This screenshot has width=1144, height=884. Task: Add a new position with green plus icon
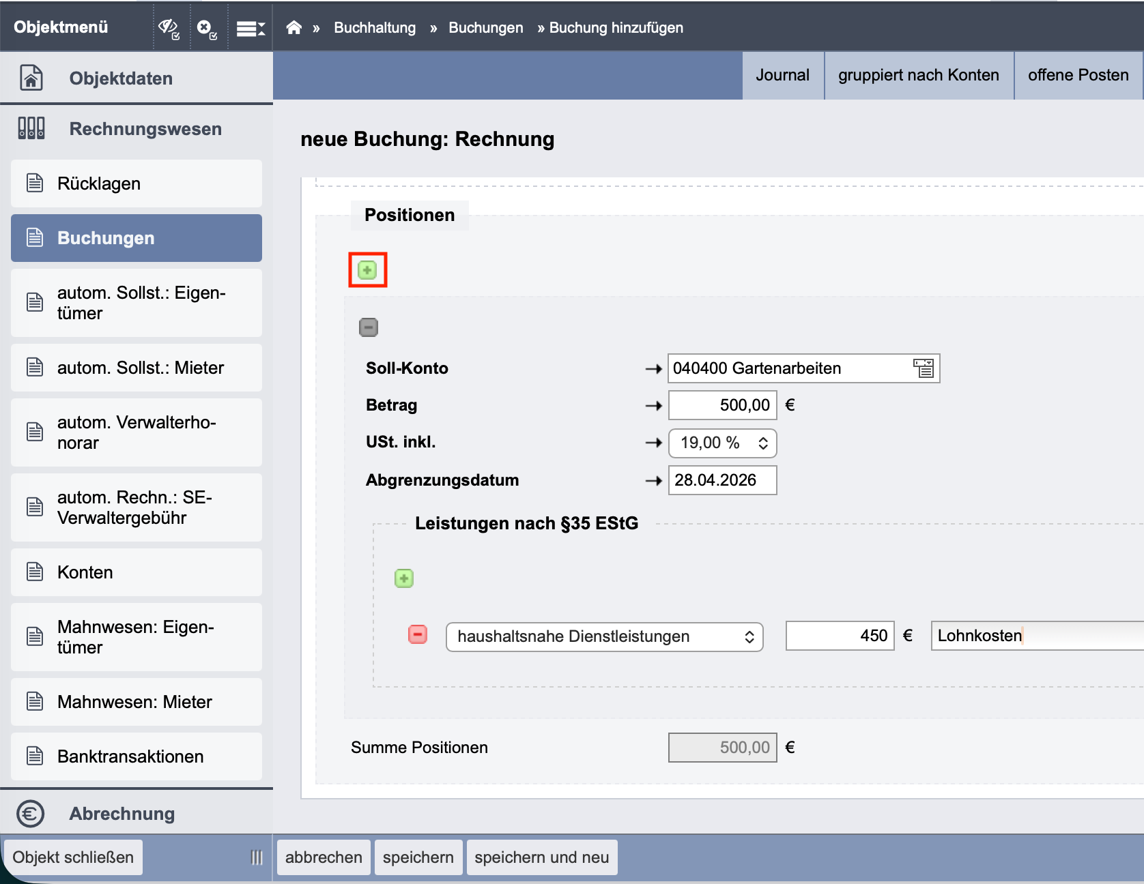pos(367,270)
